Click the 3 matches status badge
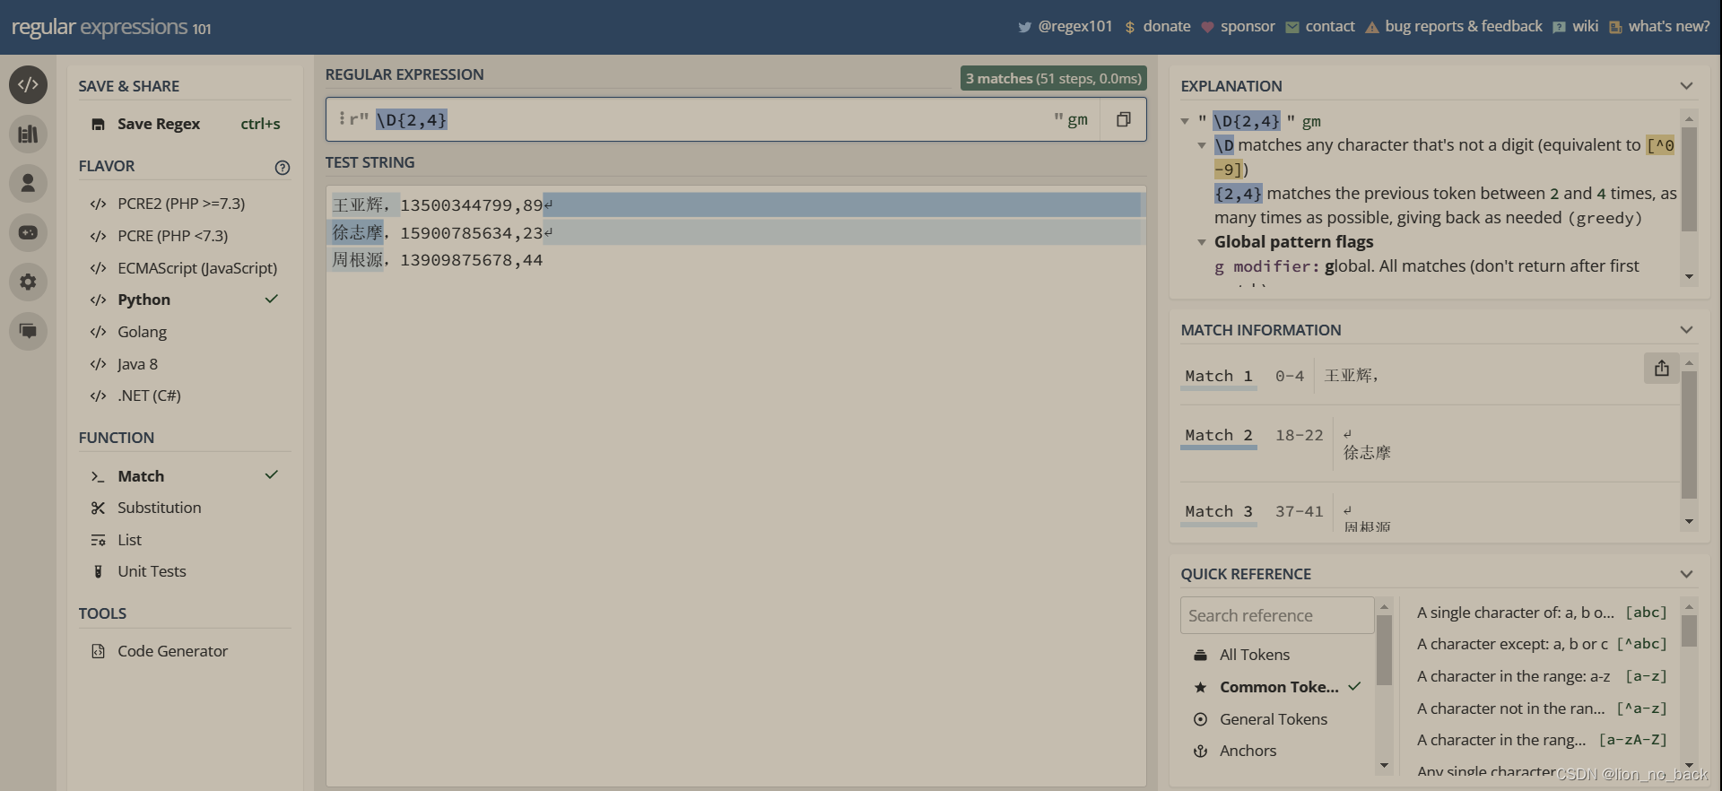 tap(1053, 79)
